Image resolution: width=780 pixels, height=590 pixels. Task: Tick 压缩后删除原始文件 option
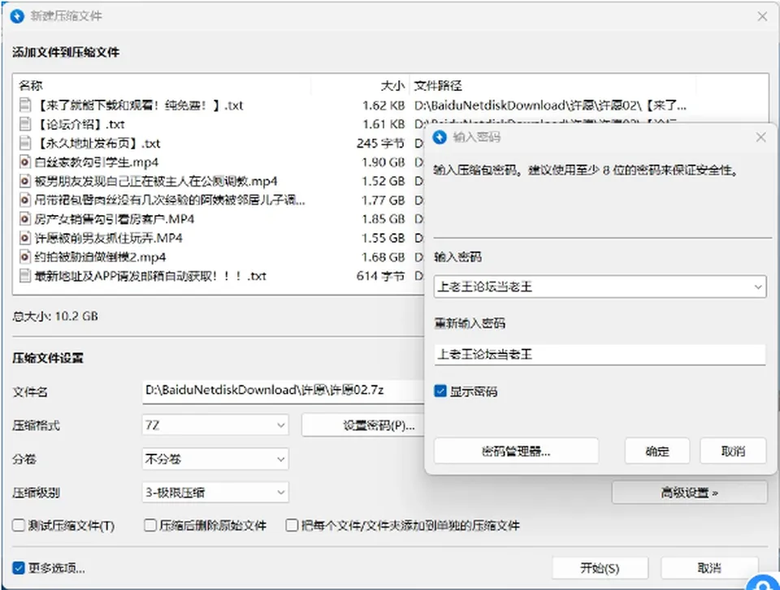149,525
